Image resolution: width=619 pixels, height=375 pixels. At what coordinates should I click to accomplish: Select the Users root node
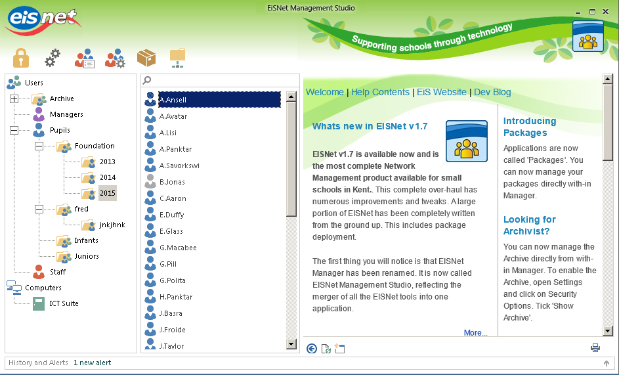coord(34,83)
